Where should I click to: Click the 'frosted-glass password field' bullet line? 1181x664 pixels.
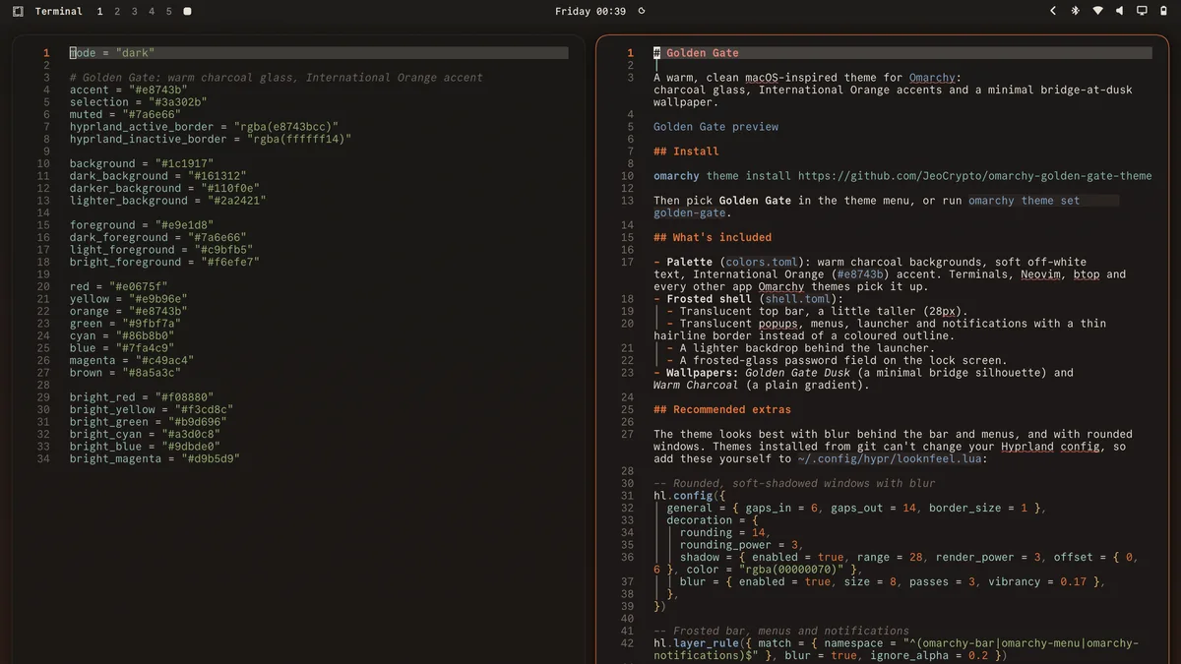pos(837,360)
